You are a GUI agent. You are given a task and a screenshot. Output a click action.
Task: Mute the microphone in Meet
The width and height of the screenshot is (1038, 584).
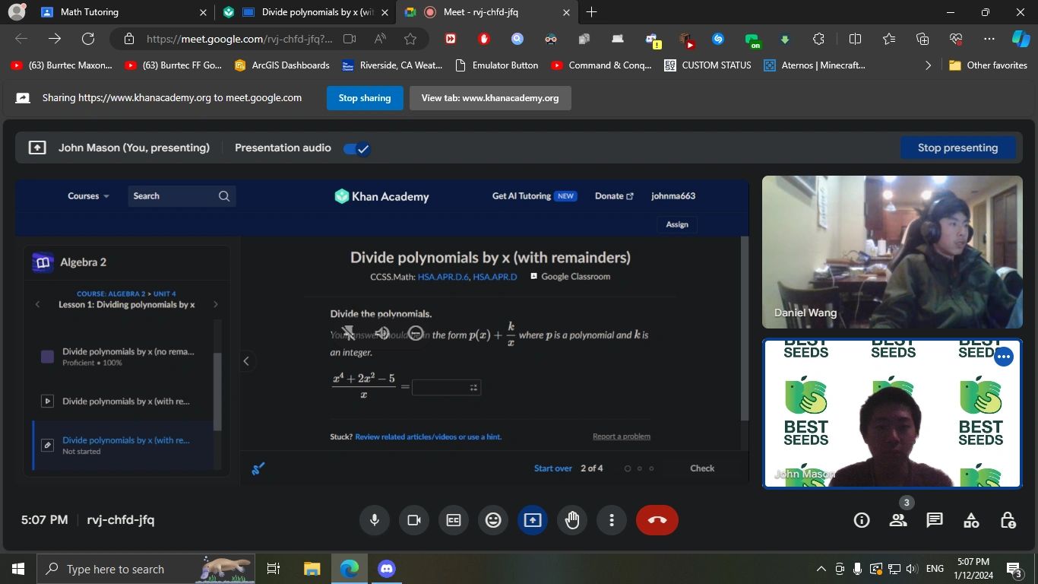[x=374, y=520]
